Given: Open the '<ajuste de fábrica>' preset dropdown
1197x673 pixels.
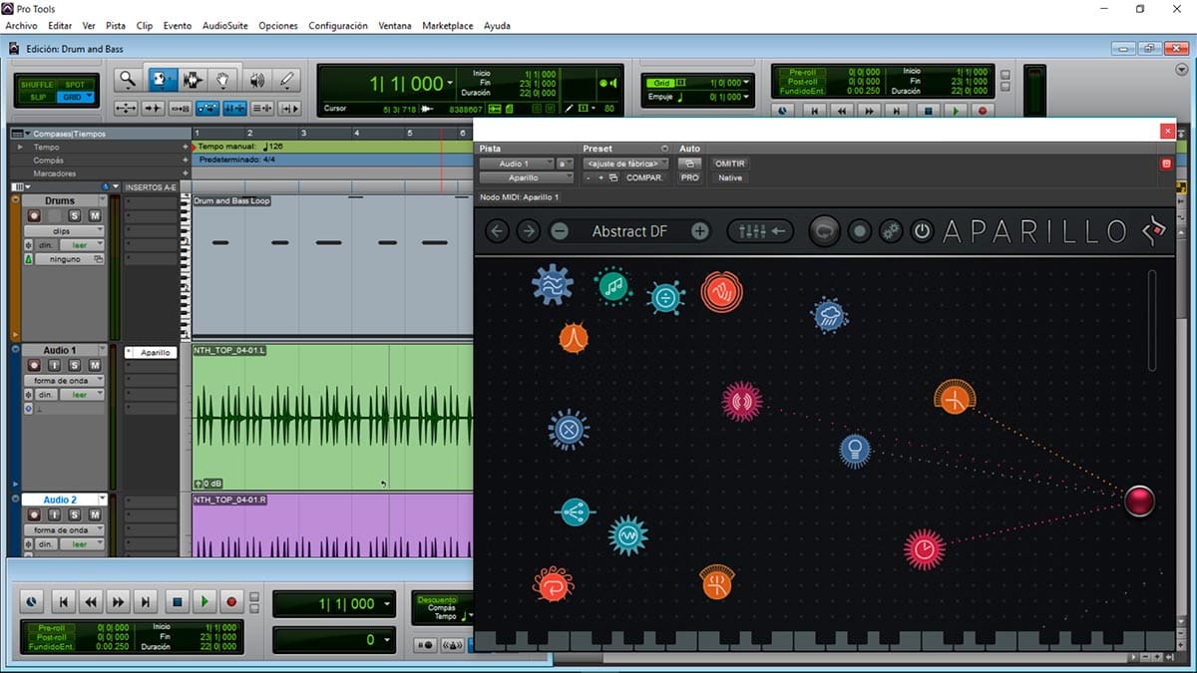Looking at the screenshot, I should point(626,164).
